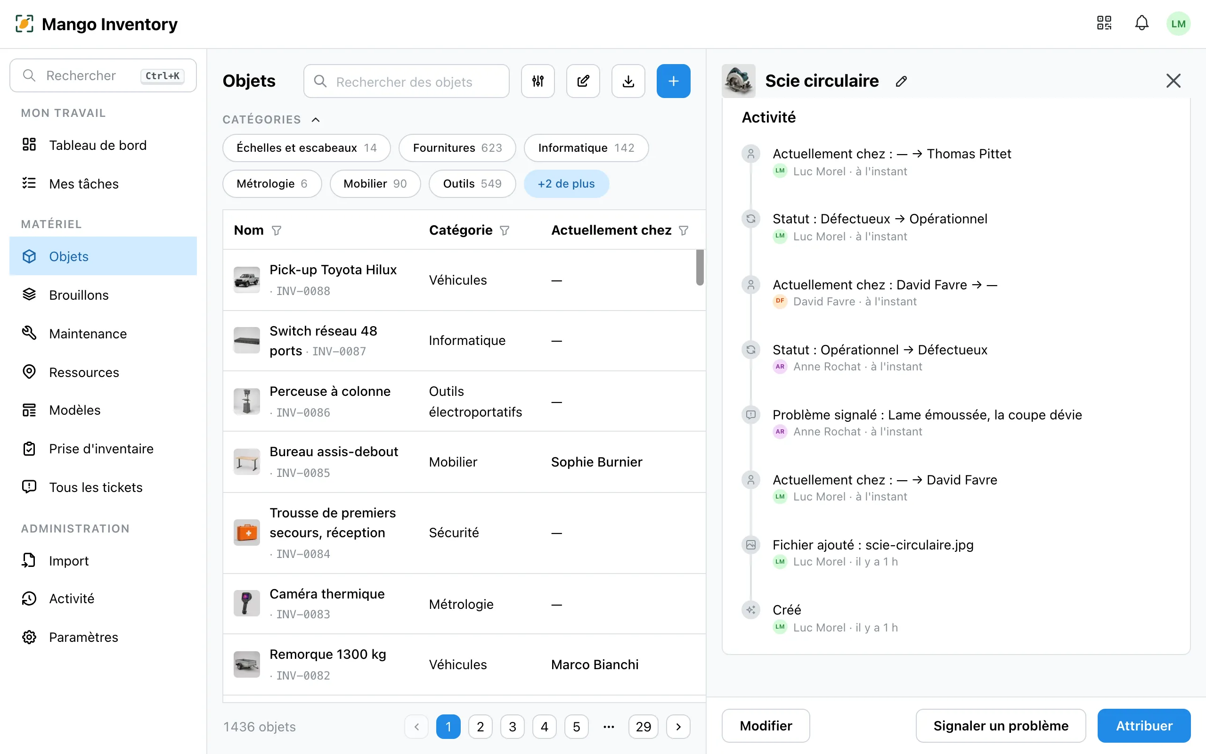The width and height of the screenshot is (1206, 754).
Task: Click the bulk edit pencil icon
Action: pyautogui.click(x=583, y=81)
